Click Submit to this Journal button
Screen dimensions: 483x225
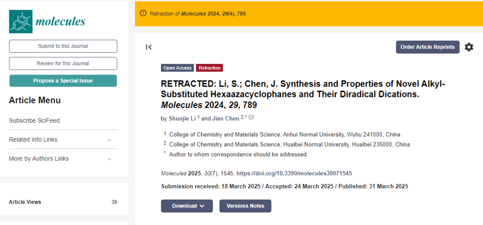tap(63, 46)
